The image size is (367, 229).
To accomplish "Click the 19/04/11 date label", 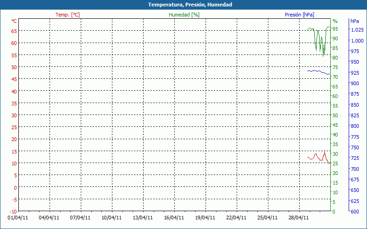I will [x=205, y=218].
